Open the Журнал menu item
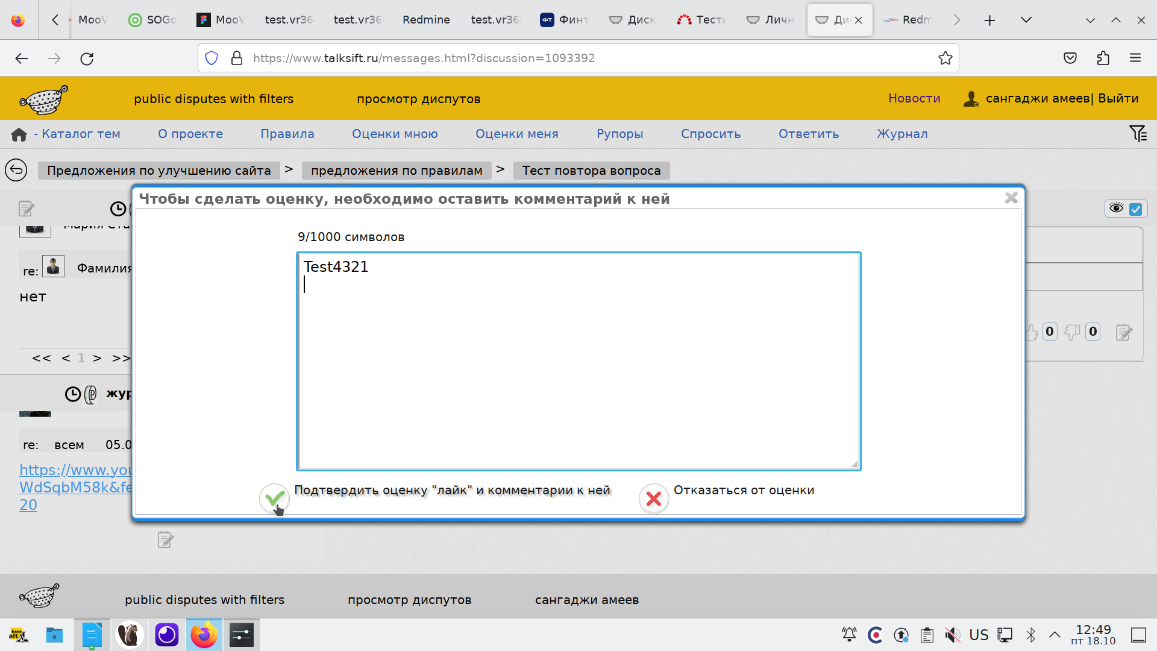Screen dimensions: 1157x651 pyautogui.click(x=901, y=134)
